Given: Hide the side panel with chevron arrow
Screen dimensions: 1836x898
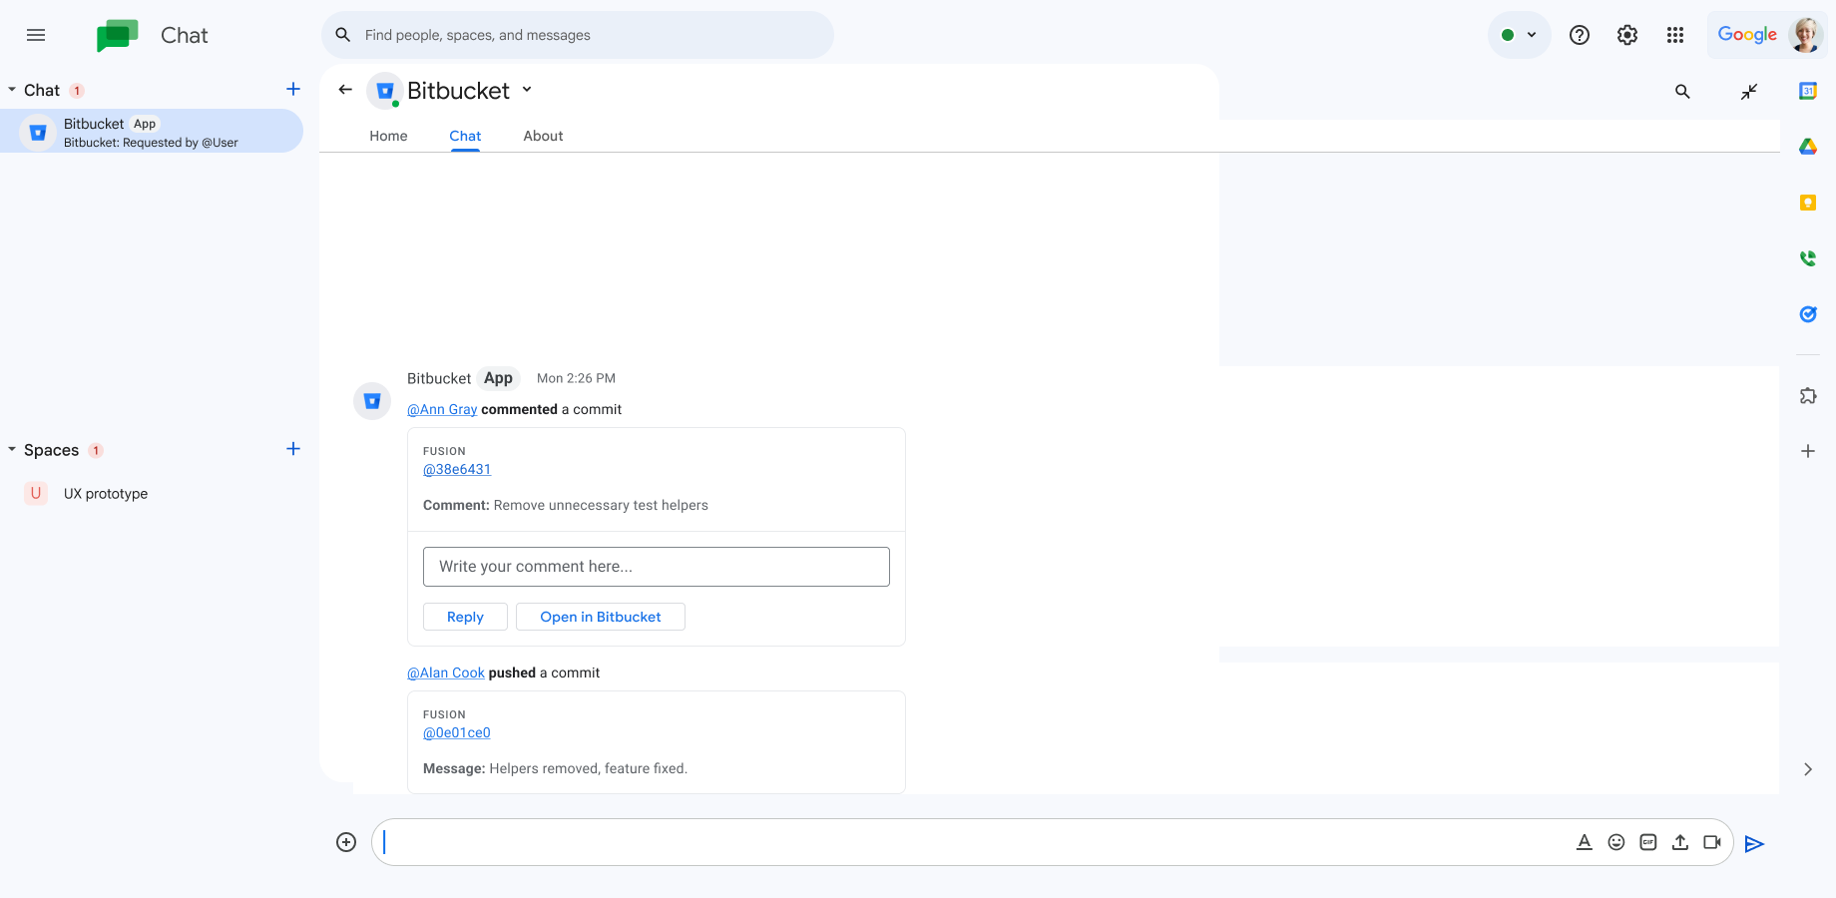Looking at the screenshot, I should pos(1808,769).
